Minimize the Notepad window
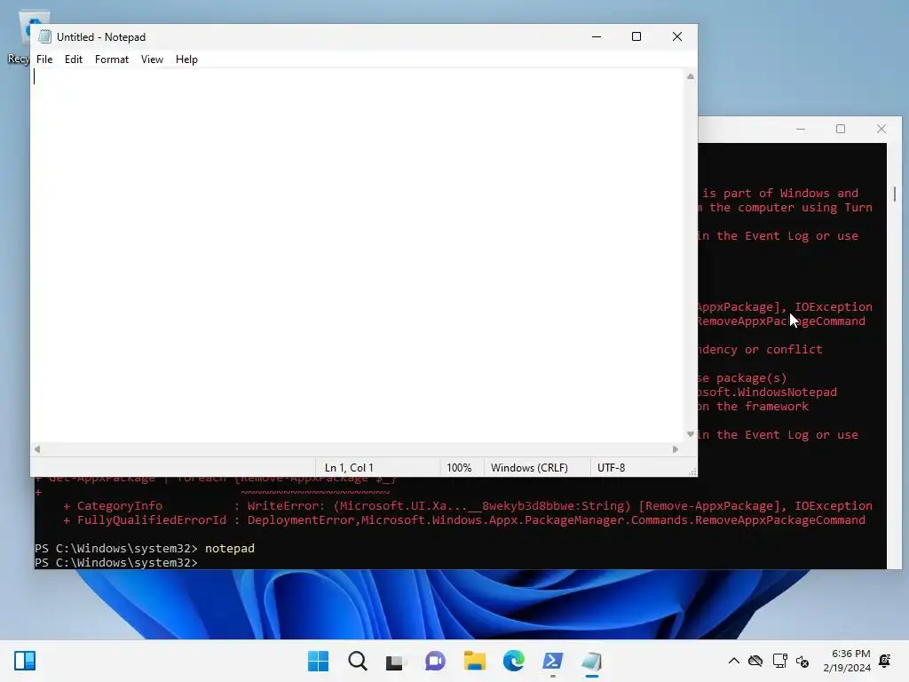 597,36
